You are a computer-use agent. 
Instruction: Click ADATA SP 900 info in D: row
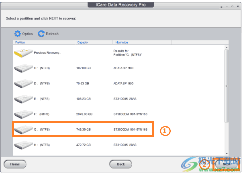[123, 84]
